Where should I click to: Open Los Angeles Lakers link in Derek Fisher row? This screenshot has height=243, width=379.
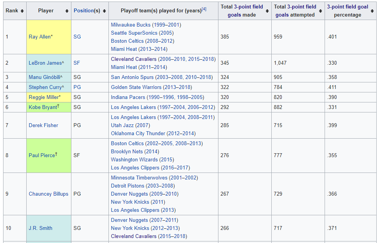point(134,117)
